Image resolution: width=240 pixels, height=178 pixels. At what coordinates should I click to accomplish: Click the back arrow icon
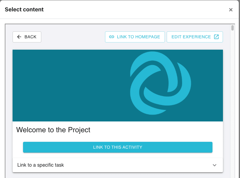(19, 37)
